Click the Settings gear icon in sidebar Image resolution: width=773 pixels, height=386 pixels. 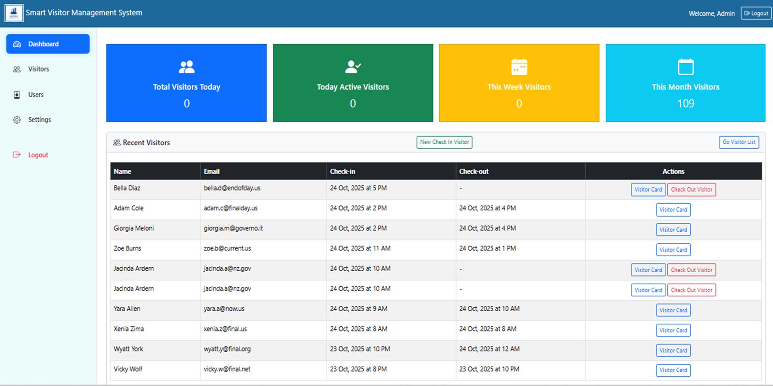(17, 120)
